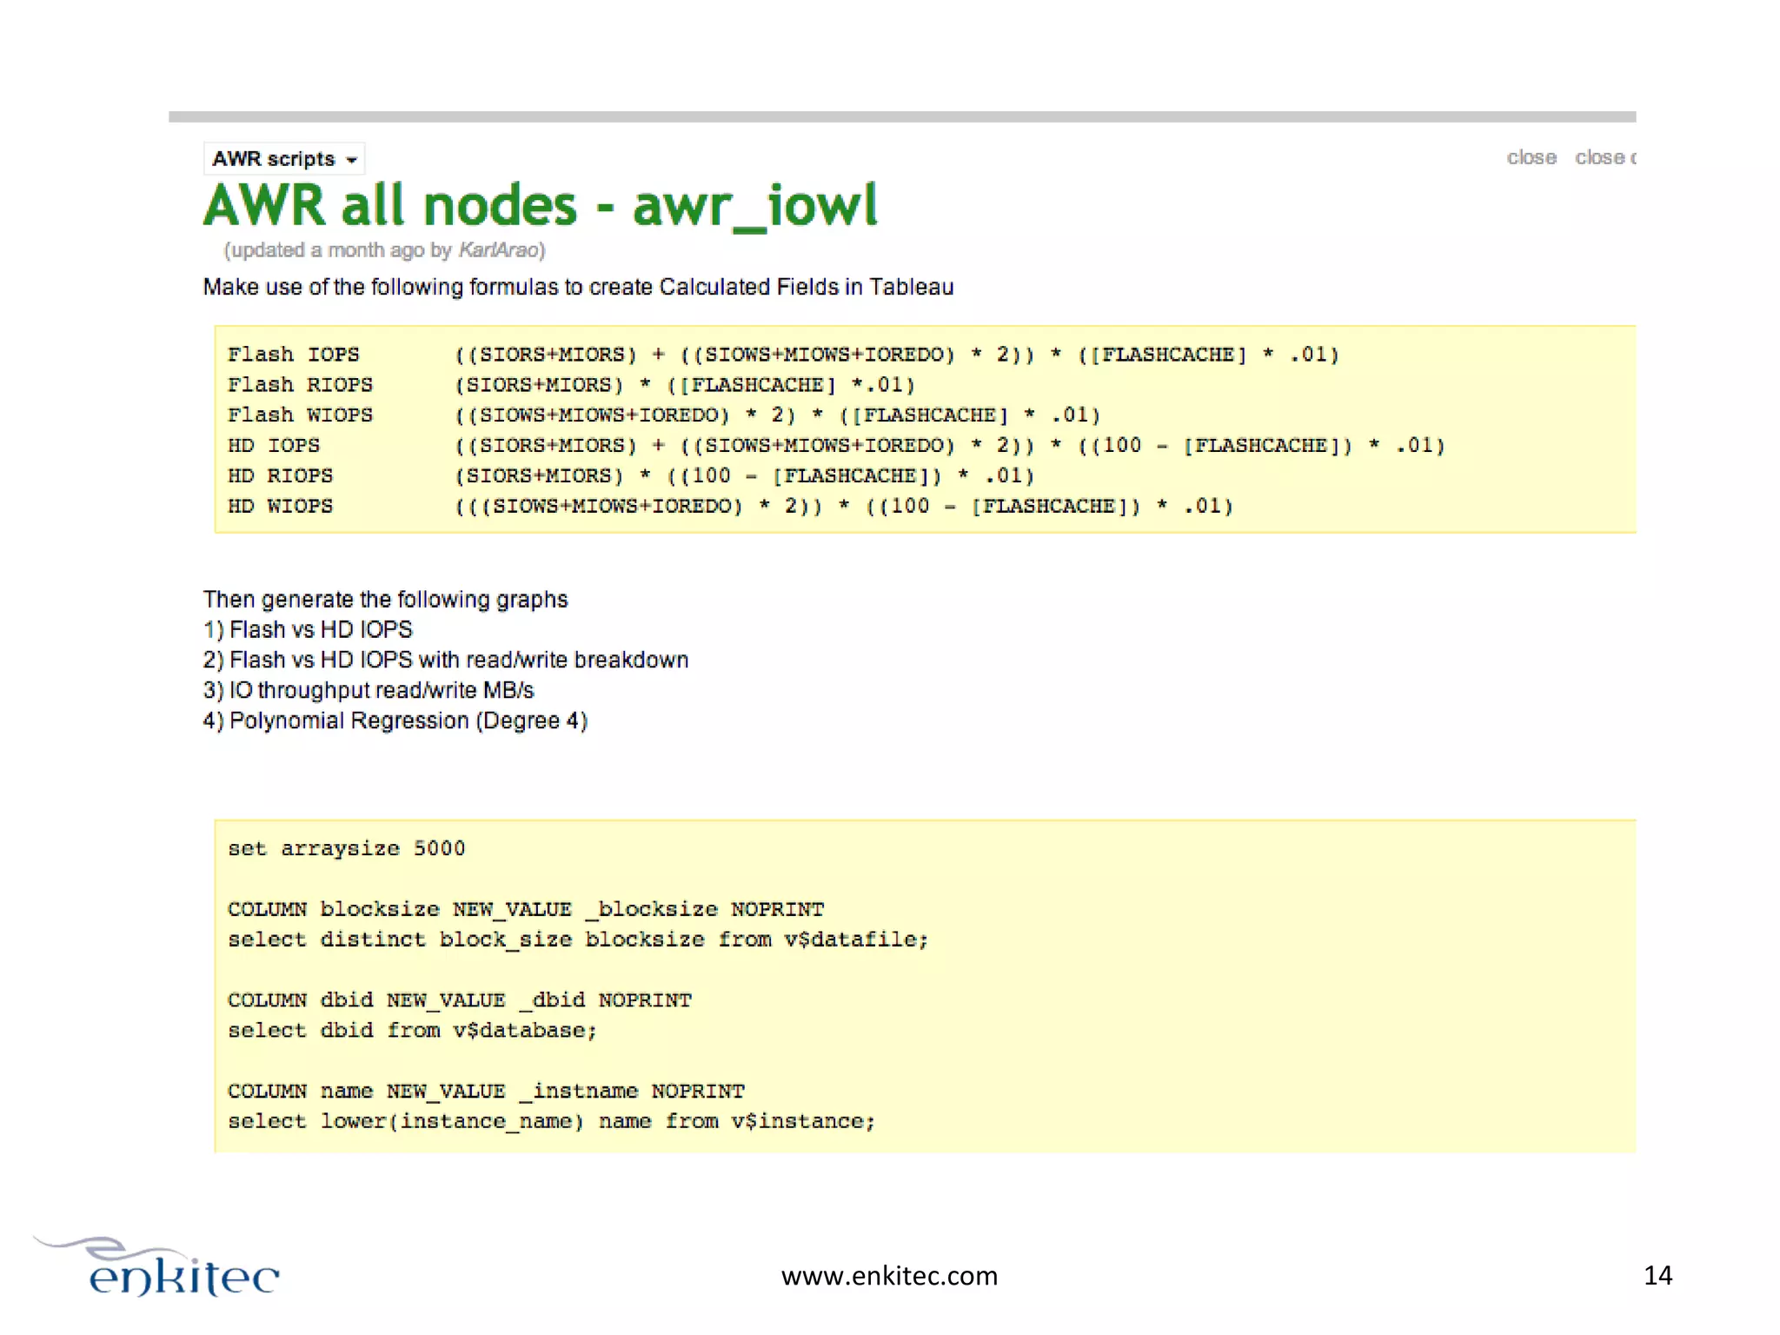Open the www.enkitec.com footer link

point(889,1275)
